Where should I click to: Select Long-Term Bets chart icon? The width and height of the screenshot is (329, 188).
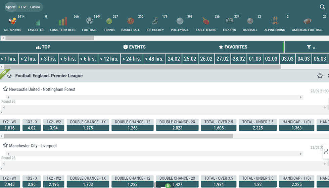pos(63,21)
